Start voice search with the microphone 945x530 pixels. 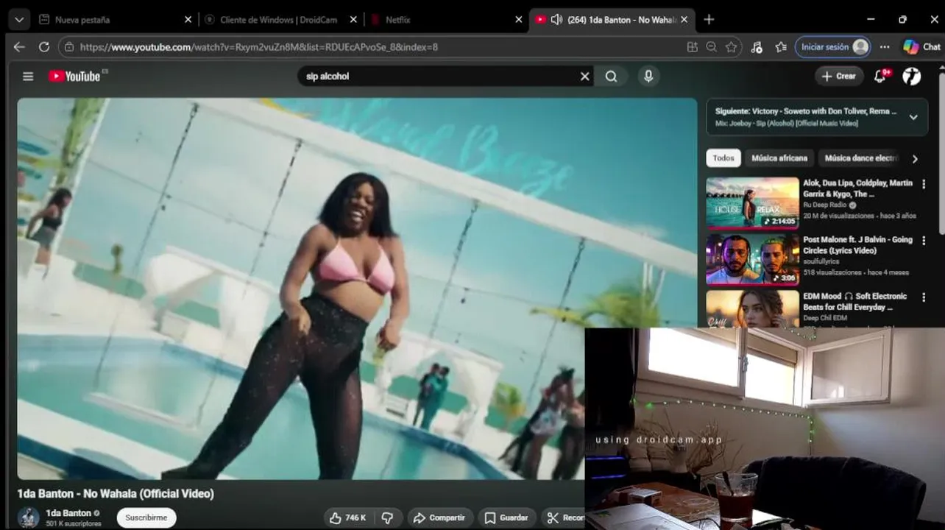coord(648,76)
